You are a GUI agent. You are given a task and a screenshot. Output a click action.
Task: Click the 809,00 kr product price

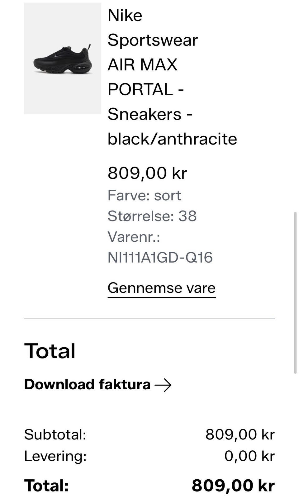(147, 173)
